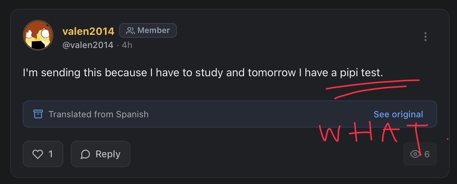
Task: Open the @valen2014 handle link
Action: 88,45
